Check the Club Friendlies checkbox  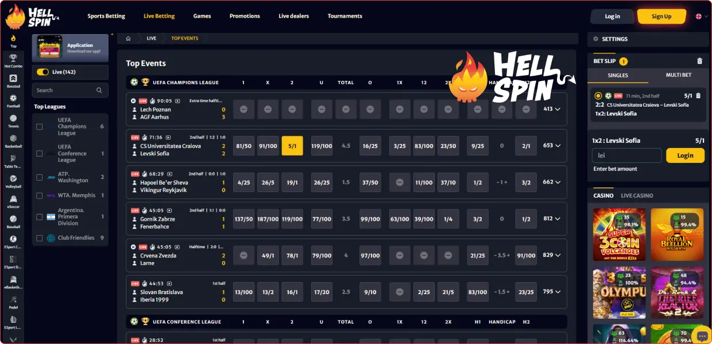point(40,238)
